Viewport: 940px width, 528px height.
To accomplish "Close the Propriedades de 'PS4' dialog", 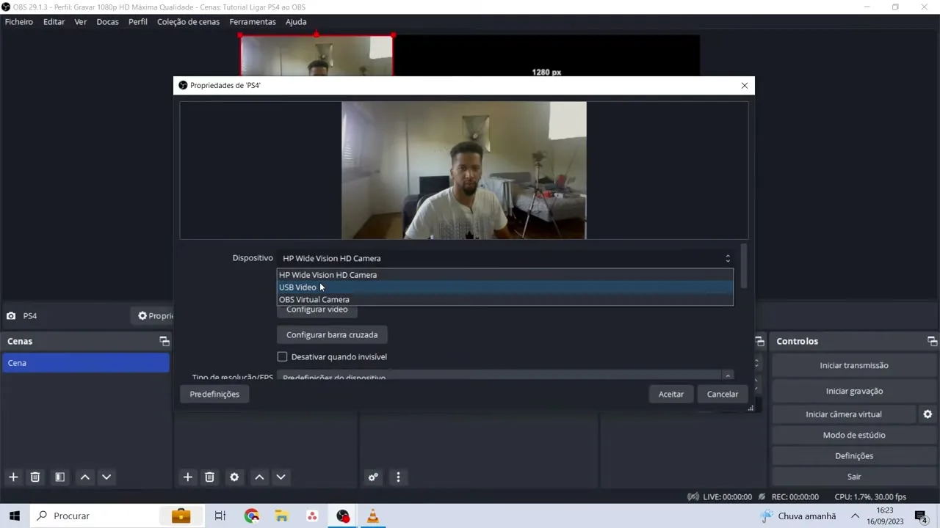I will point(745,86).
